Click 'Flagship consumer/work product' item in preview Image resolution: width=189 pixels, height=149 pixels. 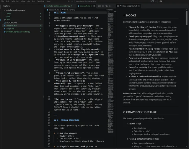144,139
